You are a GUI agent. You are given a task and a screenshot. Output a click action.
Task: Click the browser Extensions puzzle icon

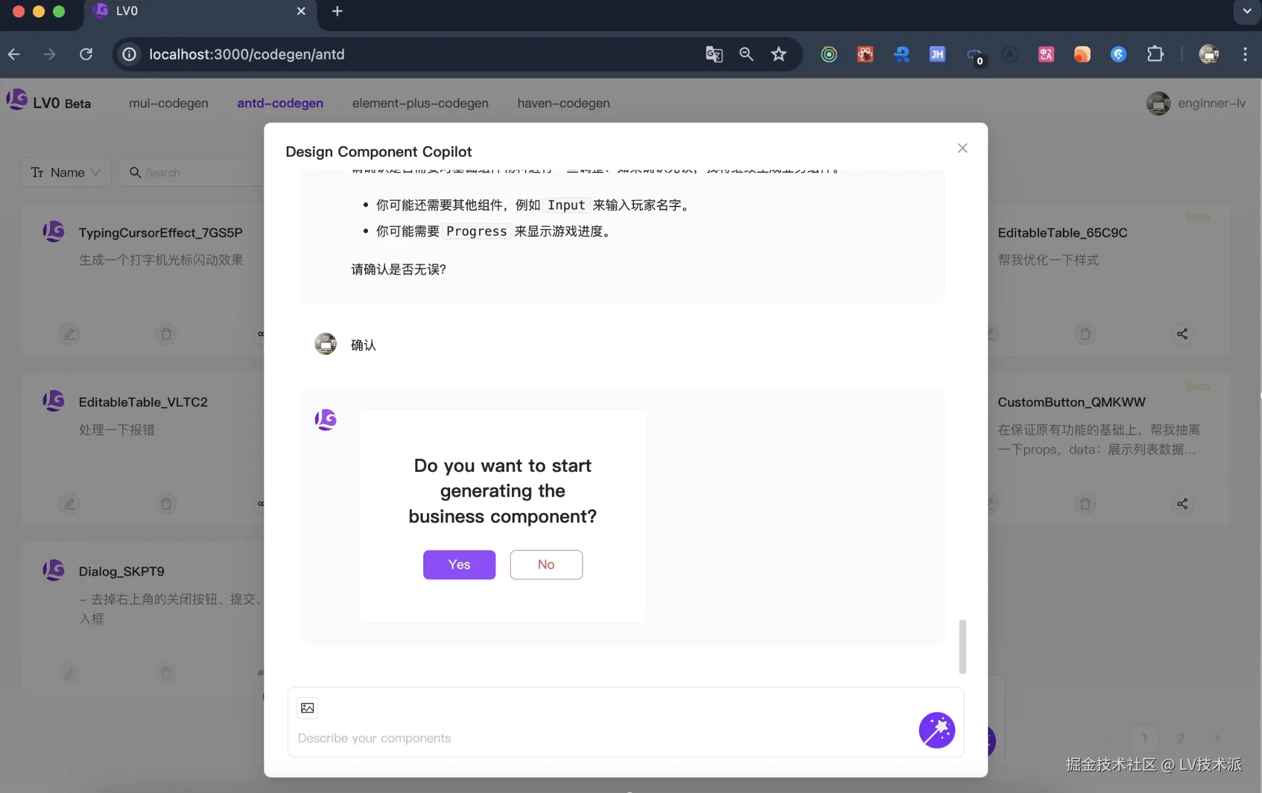click(1155, 54)
